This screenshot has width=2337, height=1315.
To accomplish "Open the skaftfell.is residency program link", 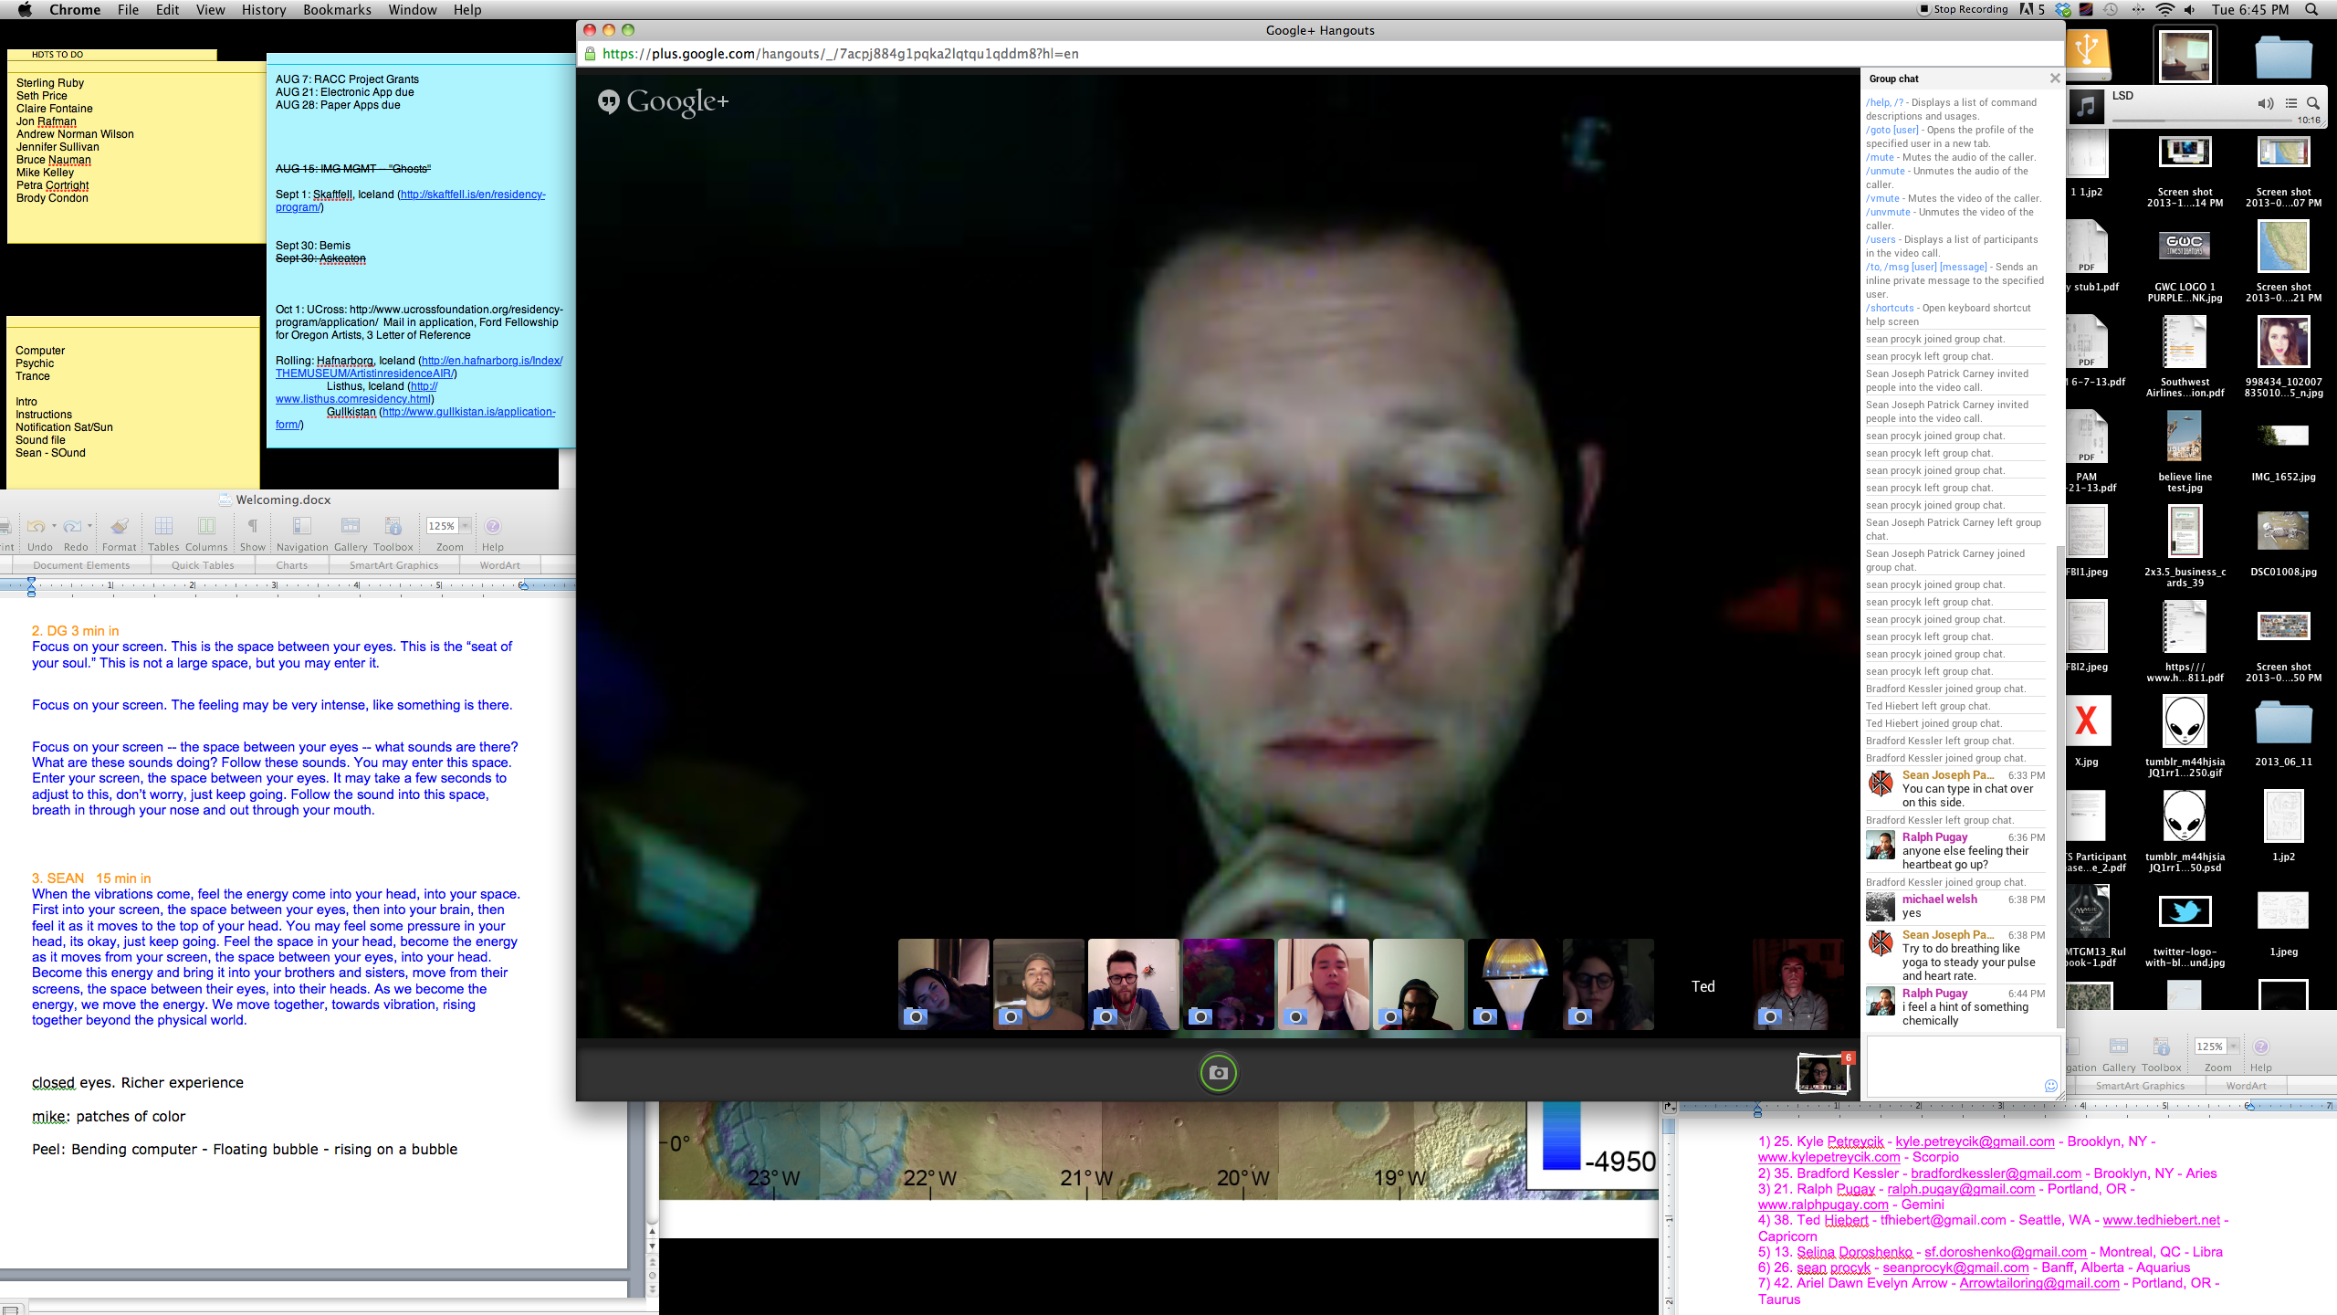I will click(x=472, y=195).
